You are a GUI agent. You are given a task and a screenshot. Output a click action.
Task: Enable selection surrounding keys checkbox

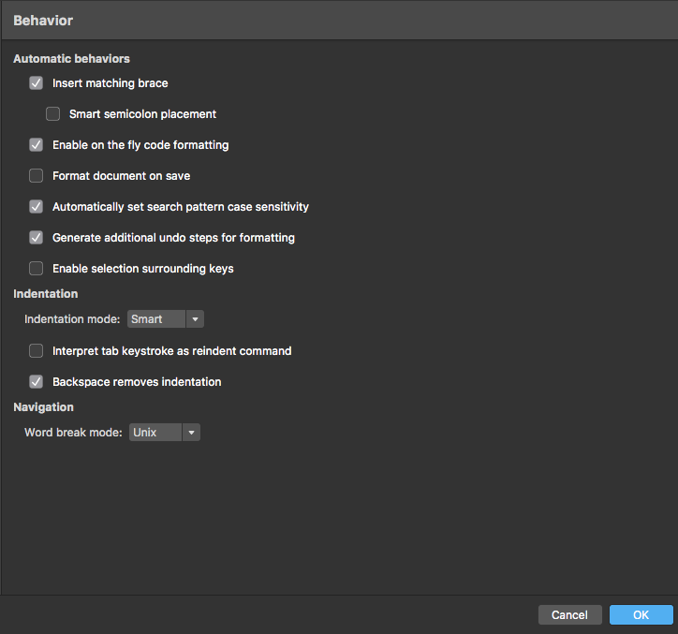36,269
